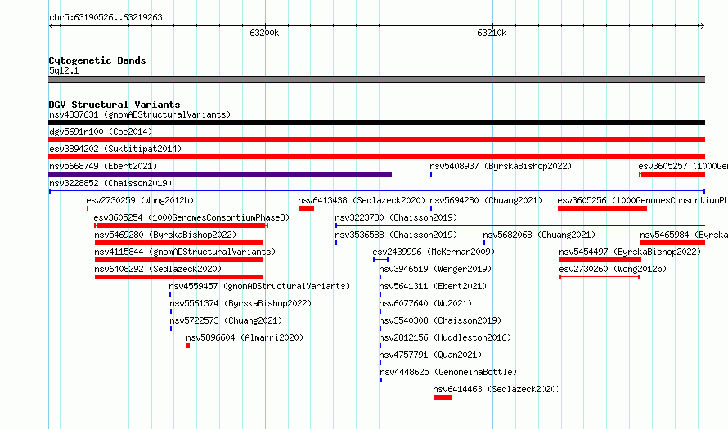Click esv2730260 (Wong2012b) label
This screenshot has height=429, width=728.
point(613,269)
